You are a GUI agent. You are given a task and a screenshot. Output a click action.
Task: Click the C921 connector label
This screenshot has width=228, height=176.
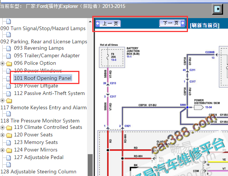127,126
